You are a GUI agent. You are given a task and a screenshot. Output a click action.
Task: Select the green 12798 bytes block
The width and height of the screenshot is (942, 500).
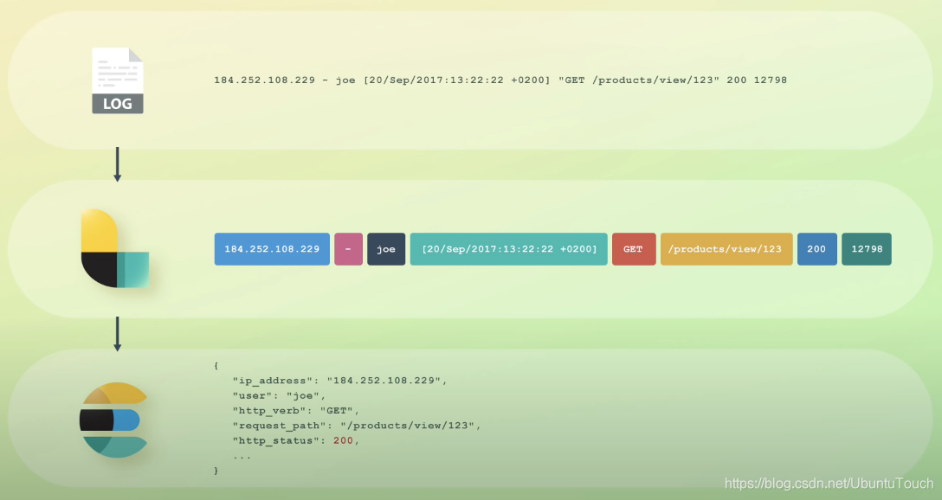(x=866, y=249)
